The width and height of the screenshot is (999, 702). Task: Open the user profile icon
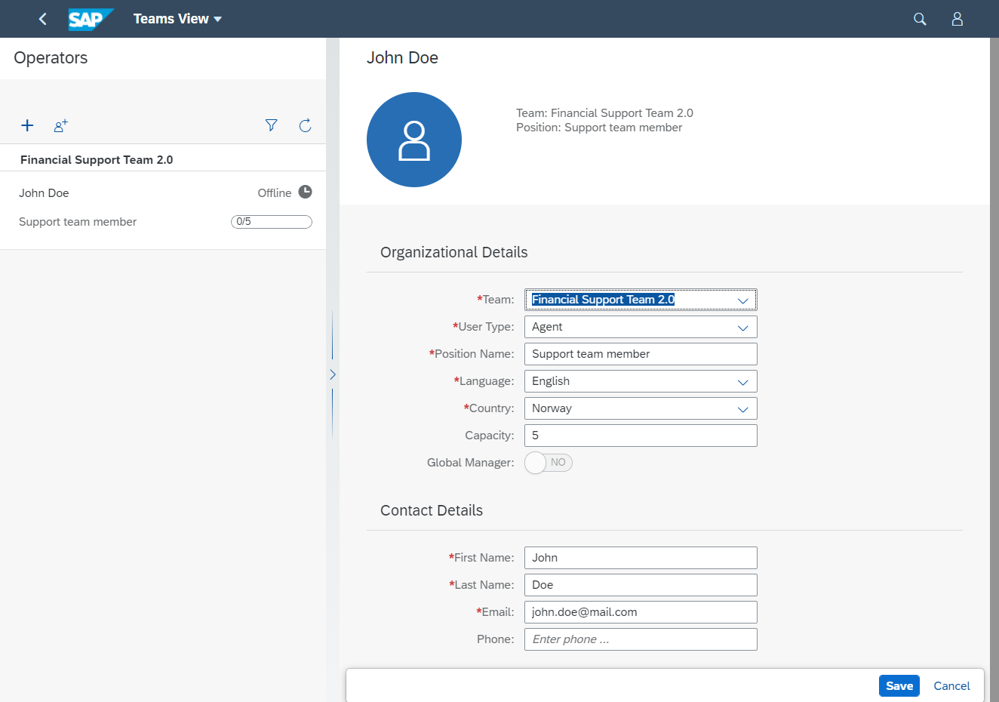pyautogui.click(x=958, y=19)
